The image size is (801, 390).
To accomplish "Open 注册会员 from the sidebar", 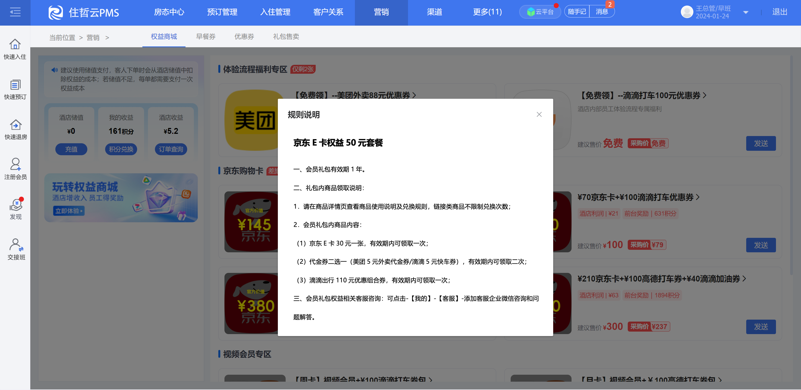I will 15,169.
